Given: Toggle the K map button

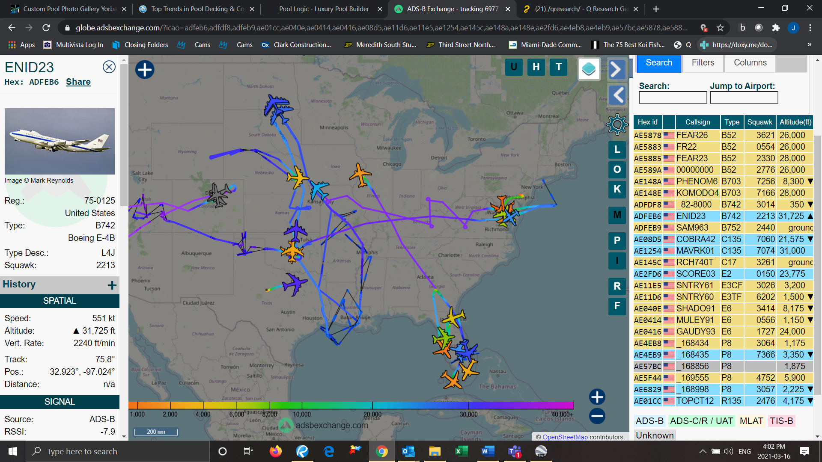Looking at the screenshot, I should coord(617,189).
